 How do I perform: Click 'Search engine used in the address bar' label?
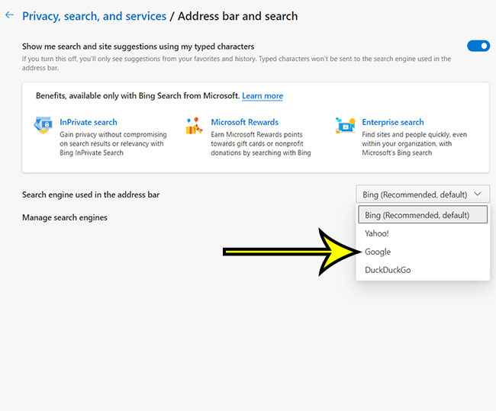[x=91, y=194]
